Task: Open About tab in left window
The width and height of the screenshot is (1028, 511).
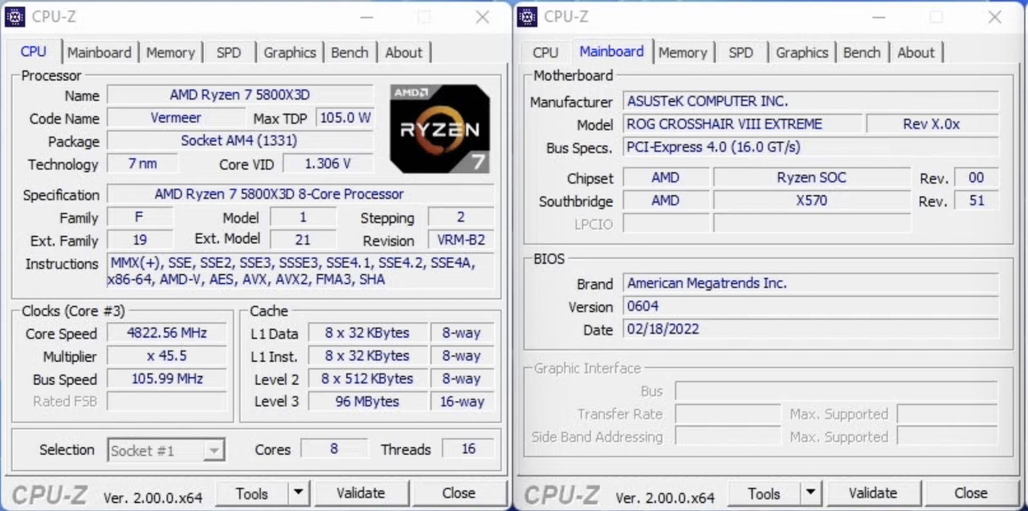Action: (x=403, y=52)
